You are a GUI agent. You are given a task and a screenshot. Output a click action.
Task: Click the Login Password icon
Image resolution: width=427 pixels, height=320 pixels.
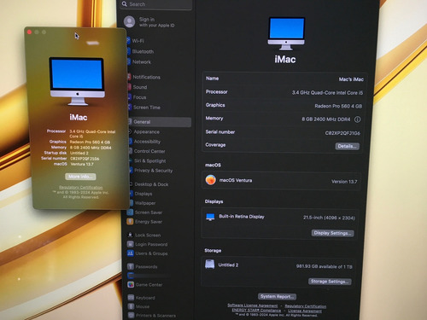tap(130, 244)
